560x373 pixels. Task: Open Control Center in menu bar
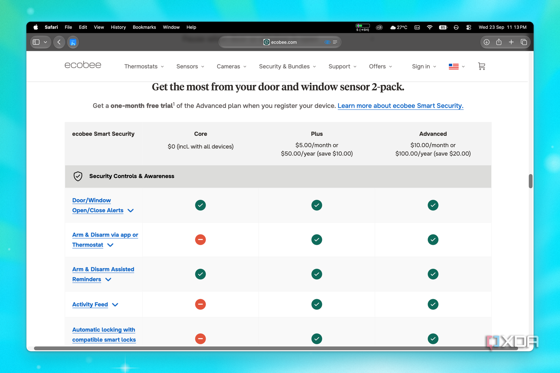pyautogui.click(x=468, y=27)
